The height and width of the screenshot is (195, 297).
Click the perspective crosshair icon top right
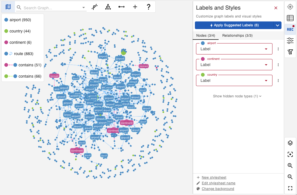[290, 7]
